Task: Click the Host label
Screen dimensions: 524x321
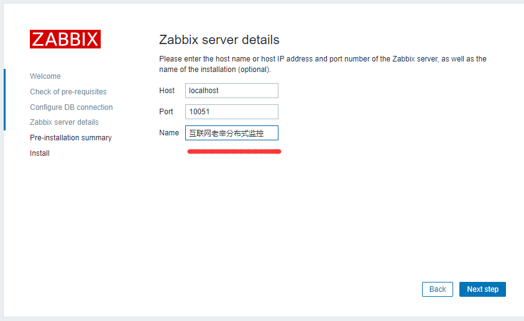Action: tap(167, 91)
